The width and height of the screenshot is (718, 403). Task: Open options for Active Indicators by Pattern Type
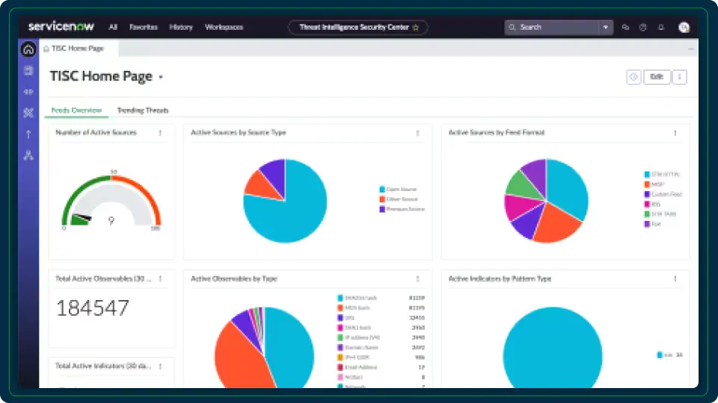coord(675,278)
